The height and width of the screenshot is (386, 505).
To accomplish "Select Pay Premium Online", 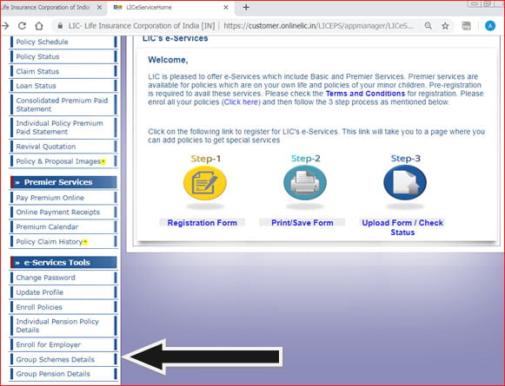I will point(63,198).
